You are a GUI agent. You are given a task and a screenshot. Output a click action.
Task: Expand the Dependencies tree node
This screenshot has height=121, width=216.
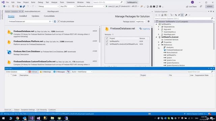point(159,27)
